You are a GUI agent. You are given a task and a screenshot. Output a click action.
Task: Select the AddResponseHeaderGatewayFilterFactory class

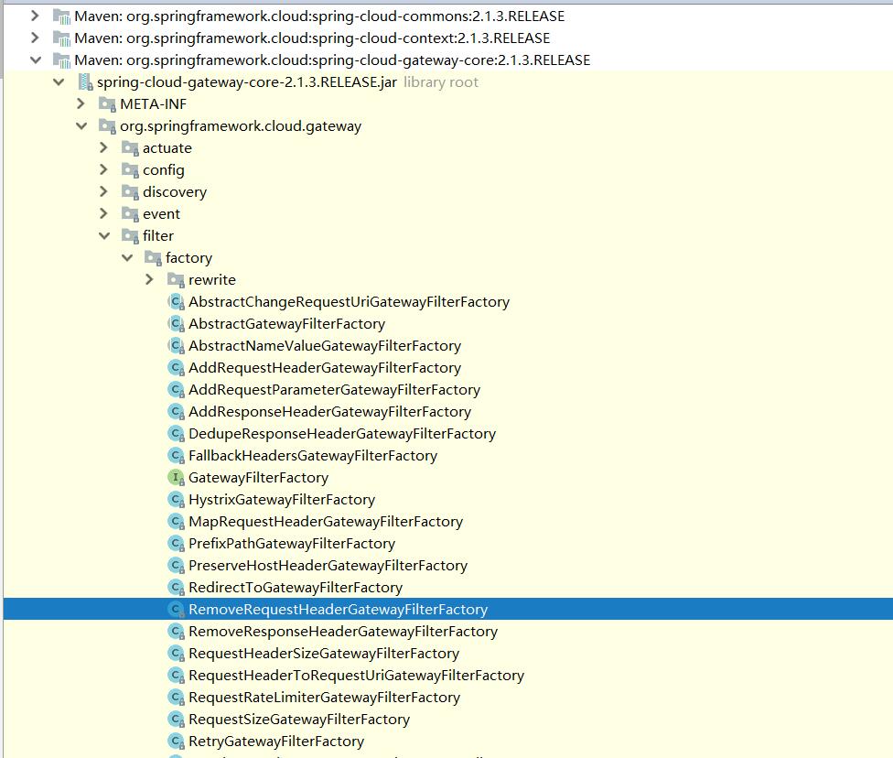pos(329,411)
